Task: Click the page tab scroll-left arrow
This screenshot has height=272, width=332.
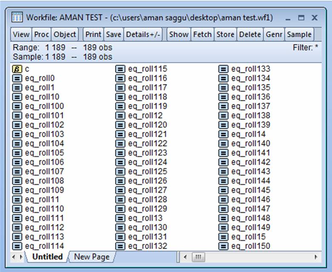Action: pos(14,257)
